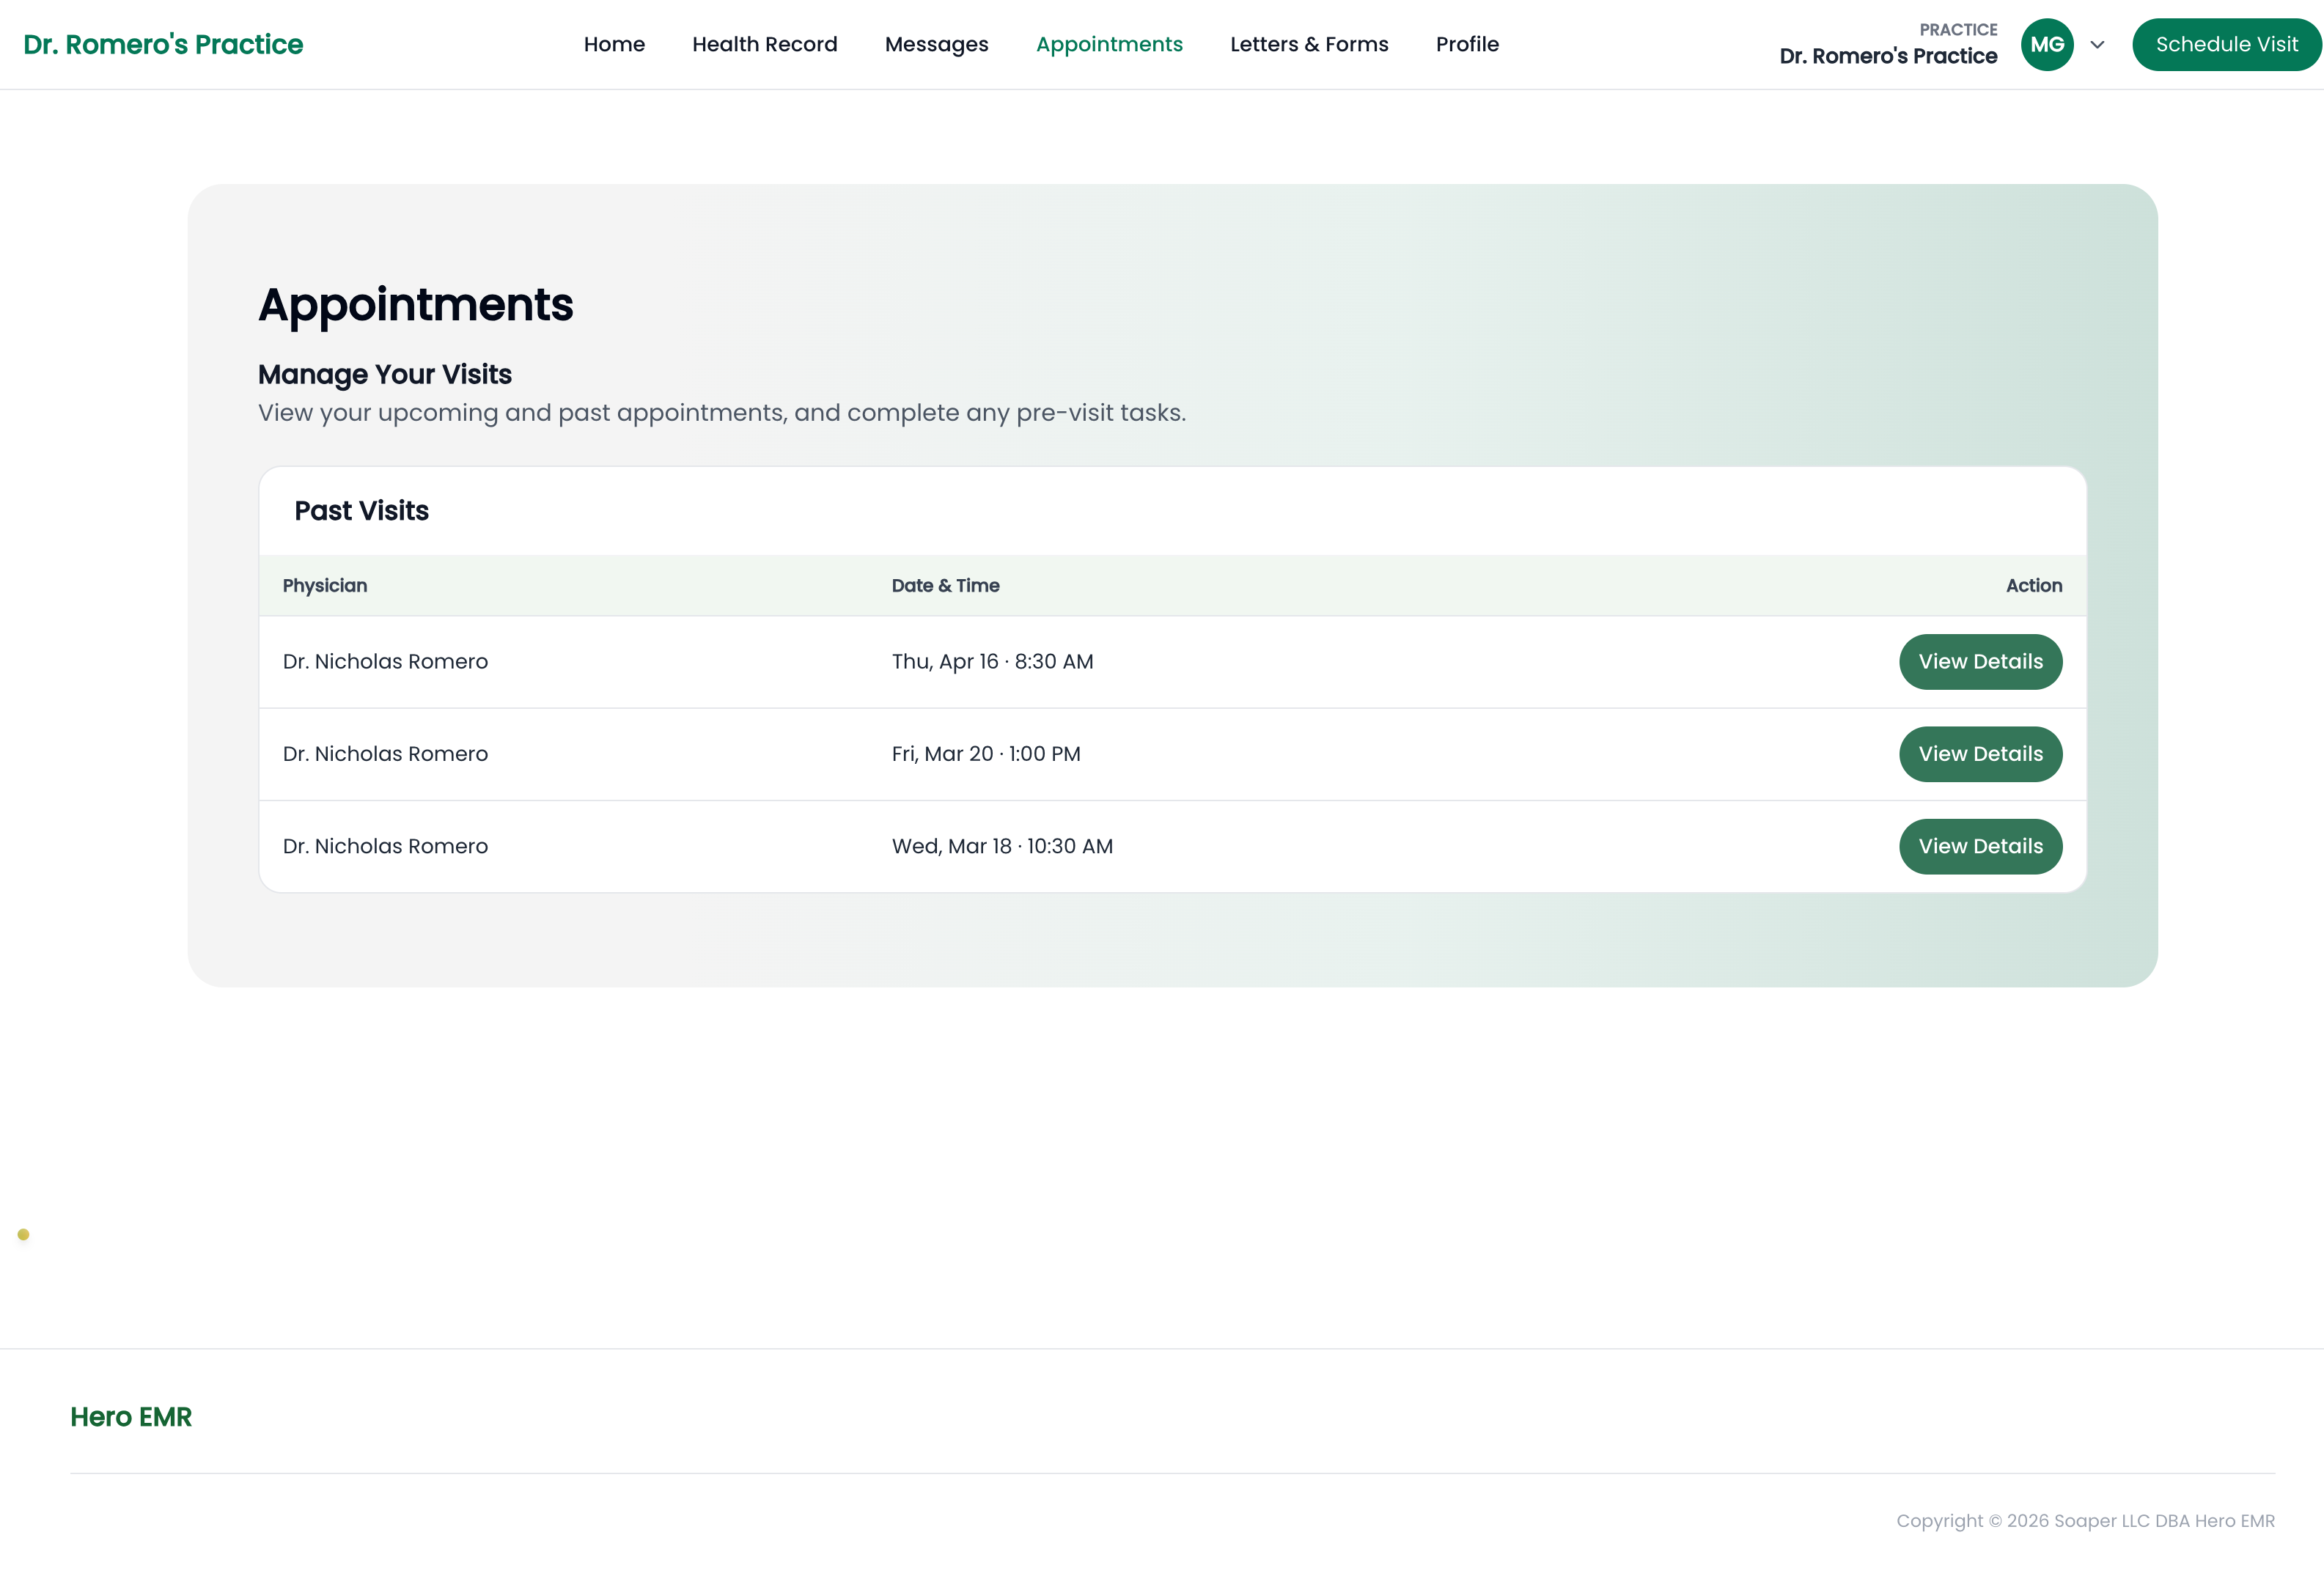Click the Hero EMR footer logo
Image resolution: width=2324 pixels, height=1579 pixels.
[x=131, y=1416]
